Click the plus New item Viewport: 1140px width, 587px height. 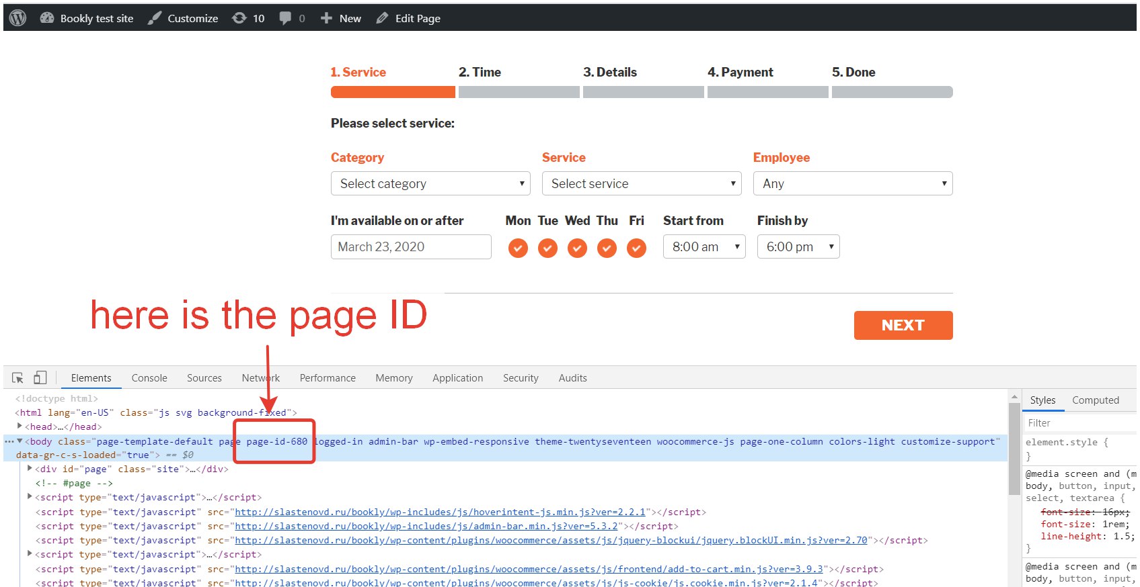pos(341,18)
